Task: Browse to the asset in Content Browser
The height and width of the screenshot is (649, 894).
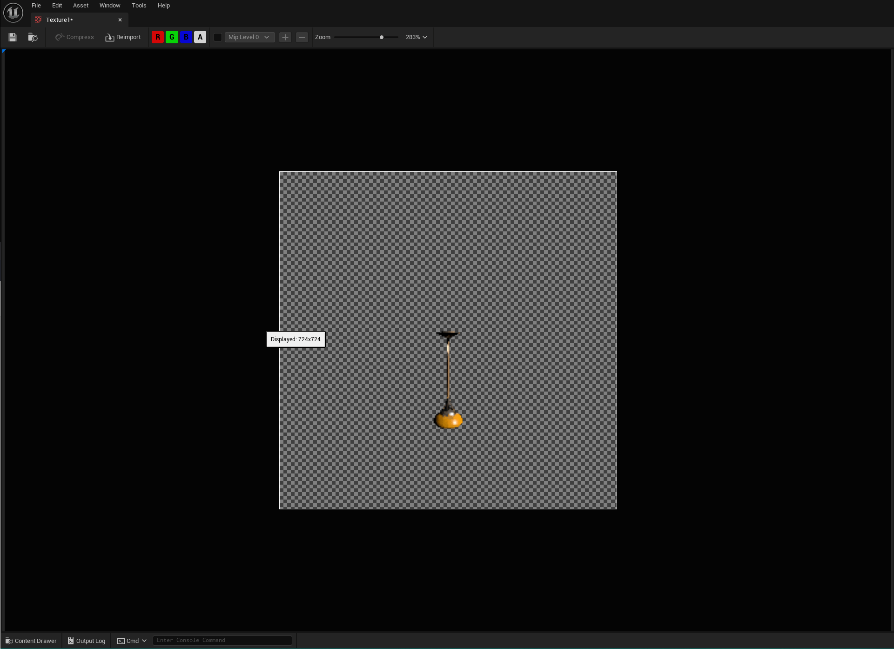Action: (33, 37)
